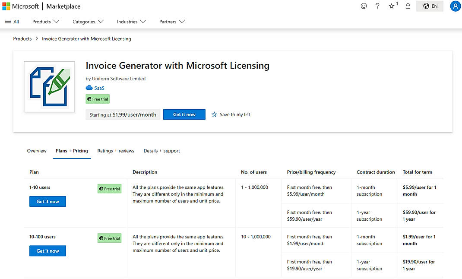Switch to the Overview tab
The height and width of the screenshot is (279, 462).
point(37,151)
